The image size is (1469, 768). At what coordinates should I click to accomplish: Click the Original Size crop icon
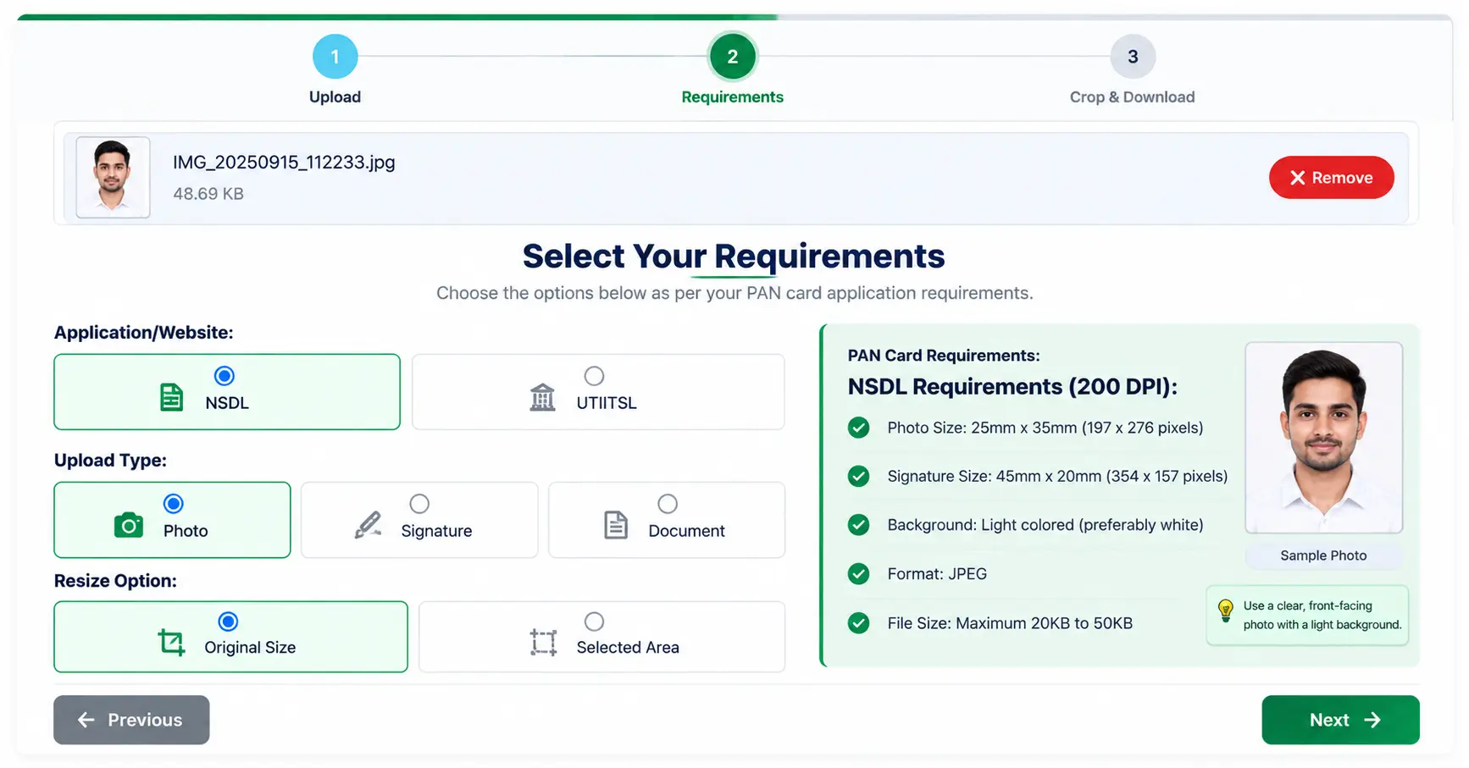(171, 643)
